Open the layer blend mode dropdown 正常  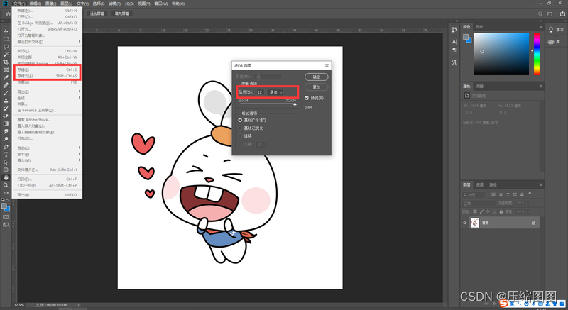click(x=478, y=204)
